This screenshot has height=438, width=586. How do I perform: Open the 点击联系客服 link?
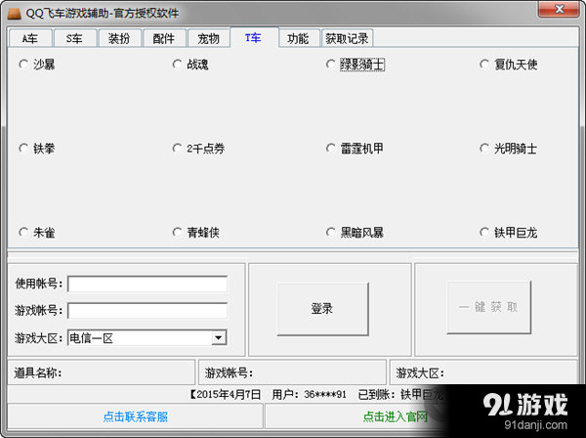(x=136, y=416)
